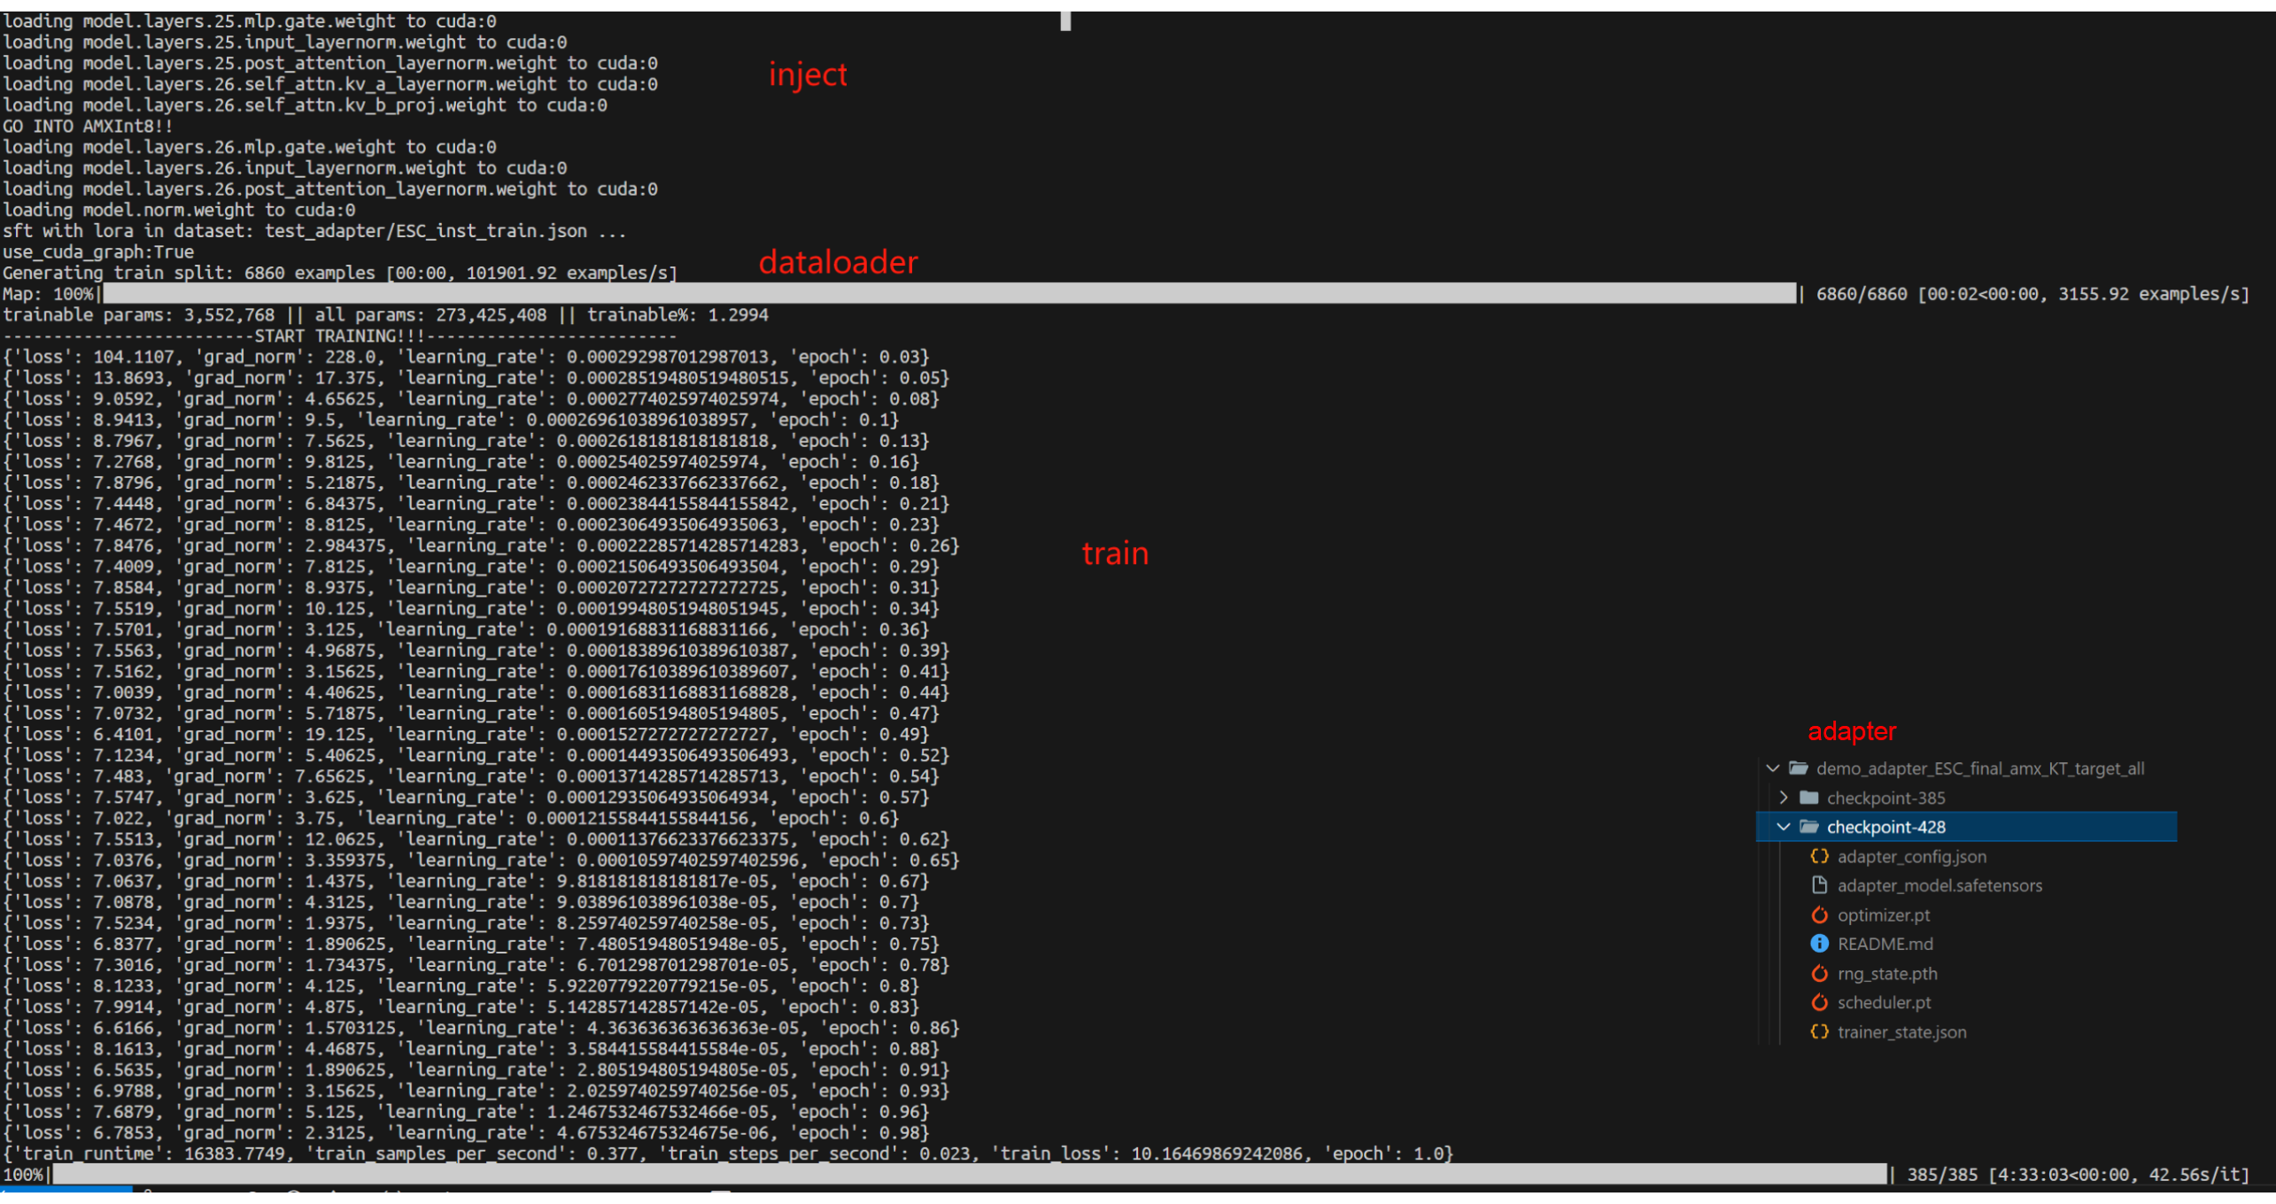
Task: Collapse the checkpoint-428 folder chevron
Action: click(1784, 827)
